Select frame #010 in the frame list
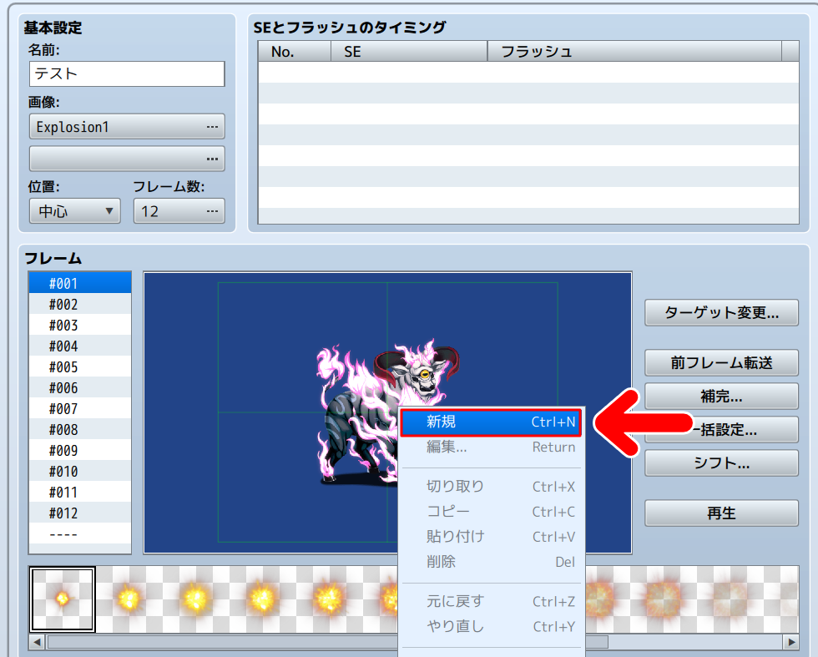This screenshot has width=818, height=657. point(80,471)
